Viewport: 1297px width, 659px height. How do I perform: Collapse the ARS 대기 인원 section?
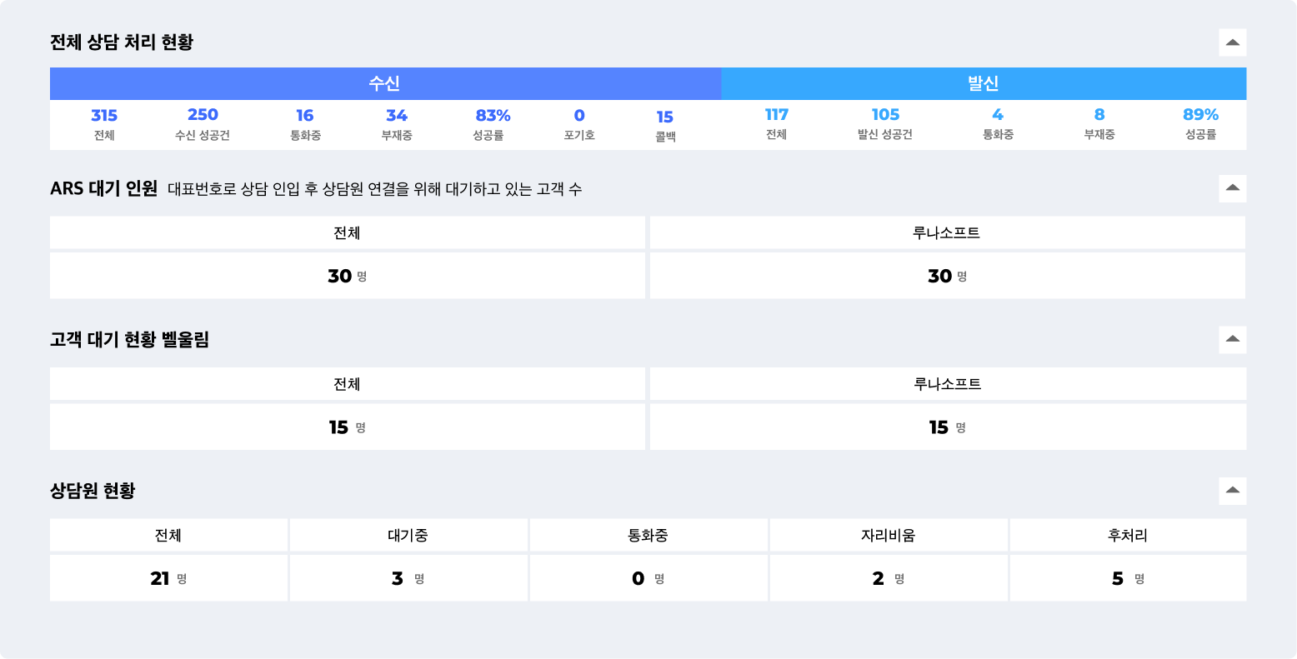[x=1232, y=188]
